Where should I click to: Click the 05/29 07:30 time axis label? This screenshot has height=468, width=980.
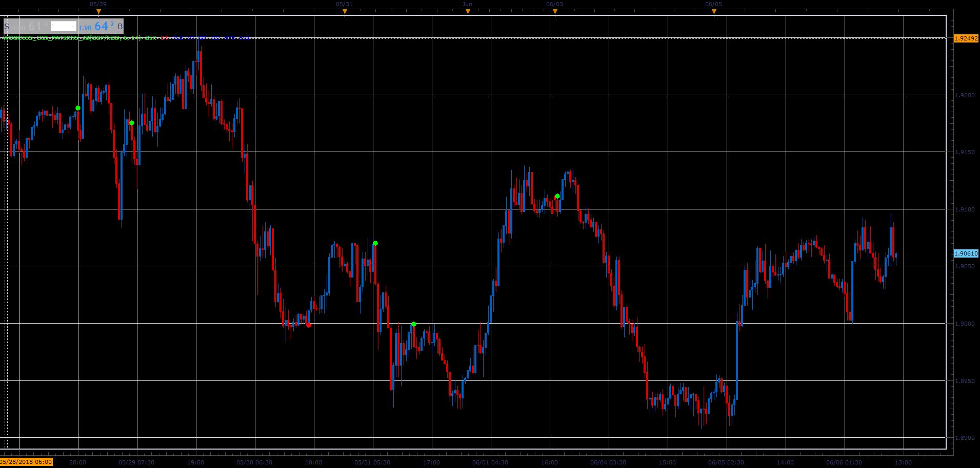click(136, 462)
